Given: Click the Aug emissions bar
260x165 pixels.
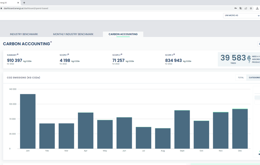Looking at the screenshot, I should (x=163, y=138).
